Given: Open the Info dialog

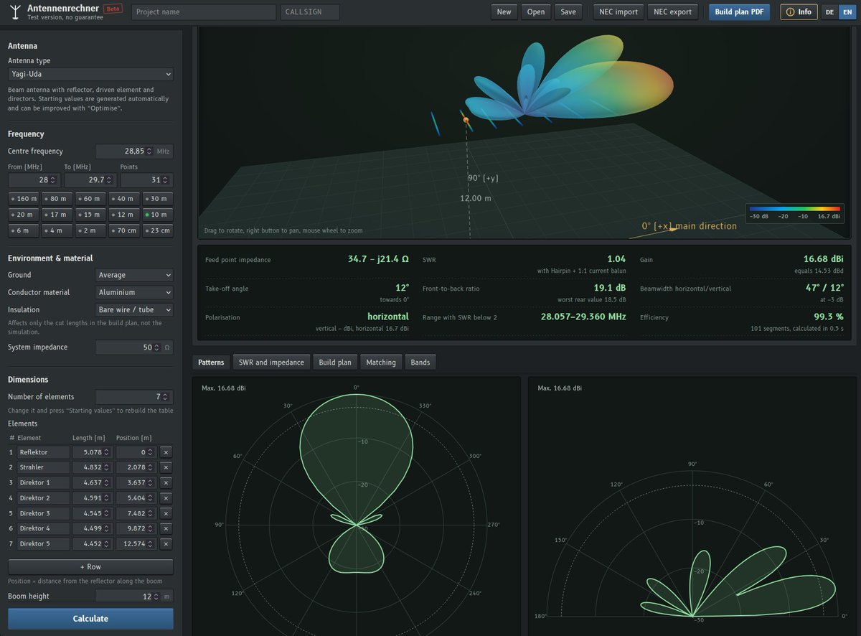Looking at the screenshot, I should pyautogui.click(x=799, y=12).
